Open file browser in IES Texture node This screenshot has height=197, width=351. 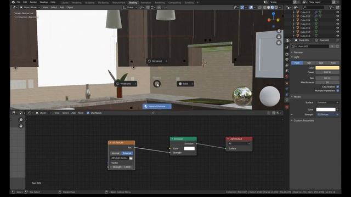coord(131,158)
